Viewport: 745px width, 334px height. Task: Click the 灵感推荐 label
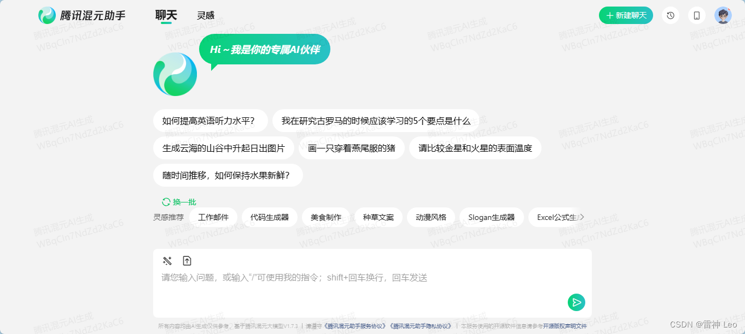[168, 217]
